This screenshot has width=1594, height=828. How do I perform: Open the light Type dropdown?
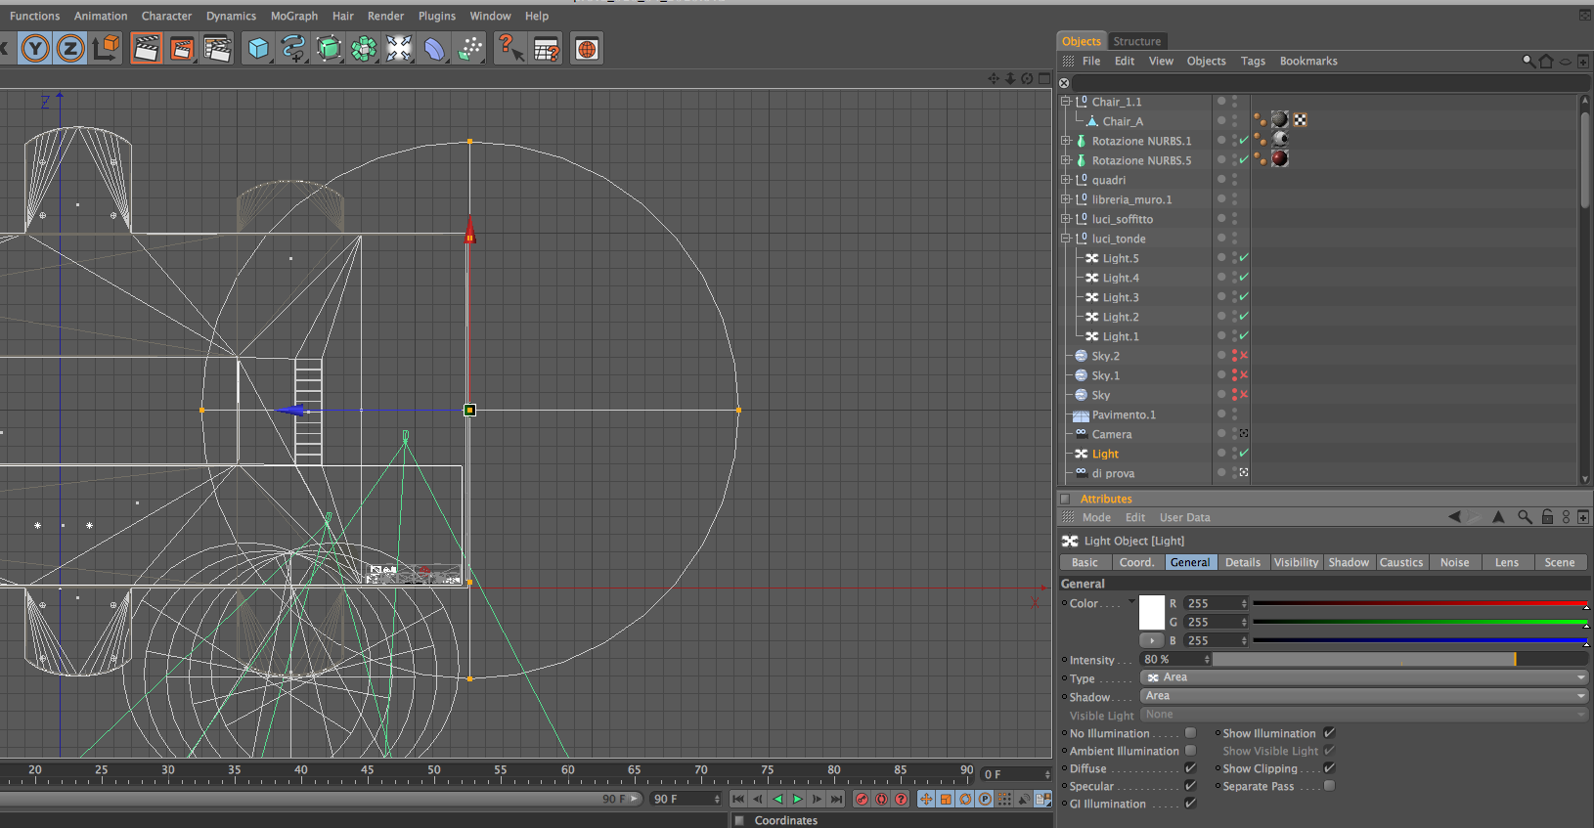tap(1364, 677)
